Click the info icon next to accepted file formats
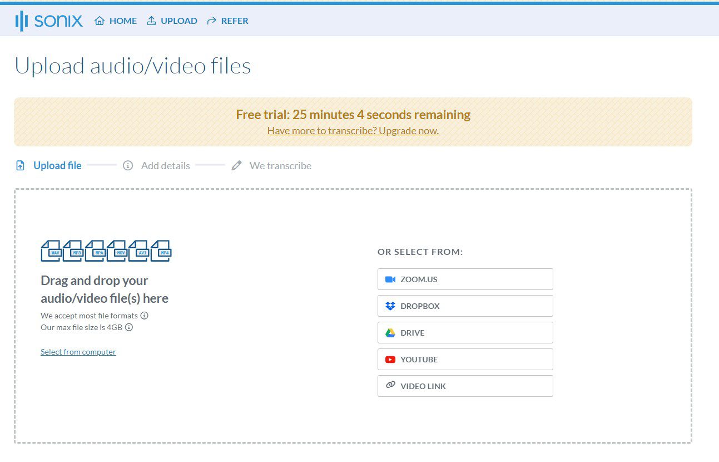 (x=143, y=316)
